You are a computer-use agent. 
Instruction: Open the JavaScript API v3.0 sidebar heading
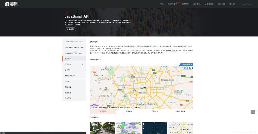73,42
